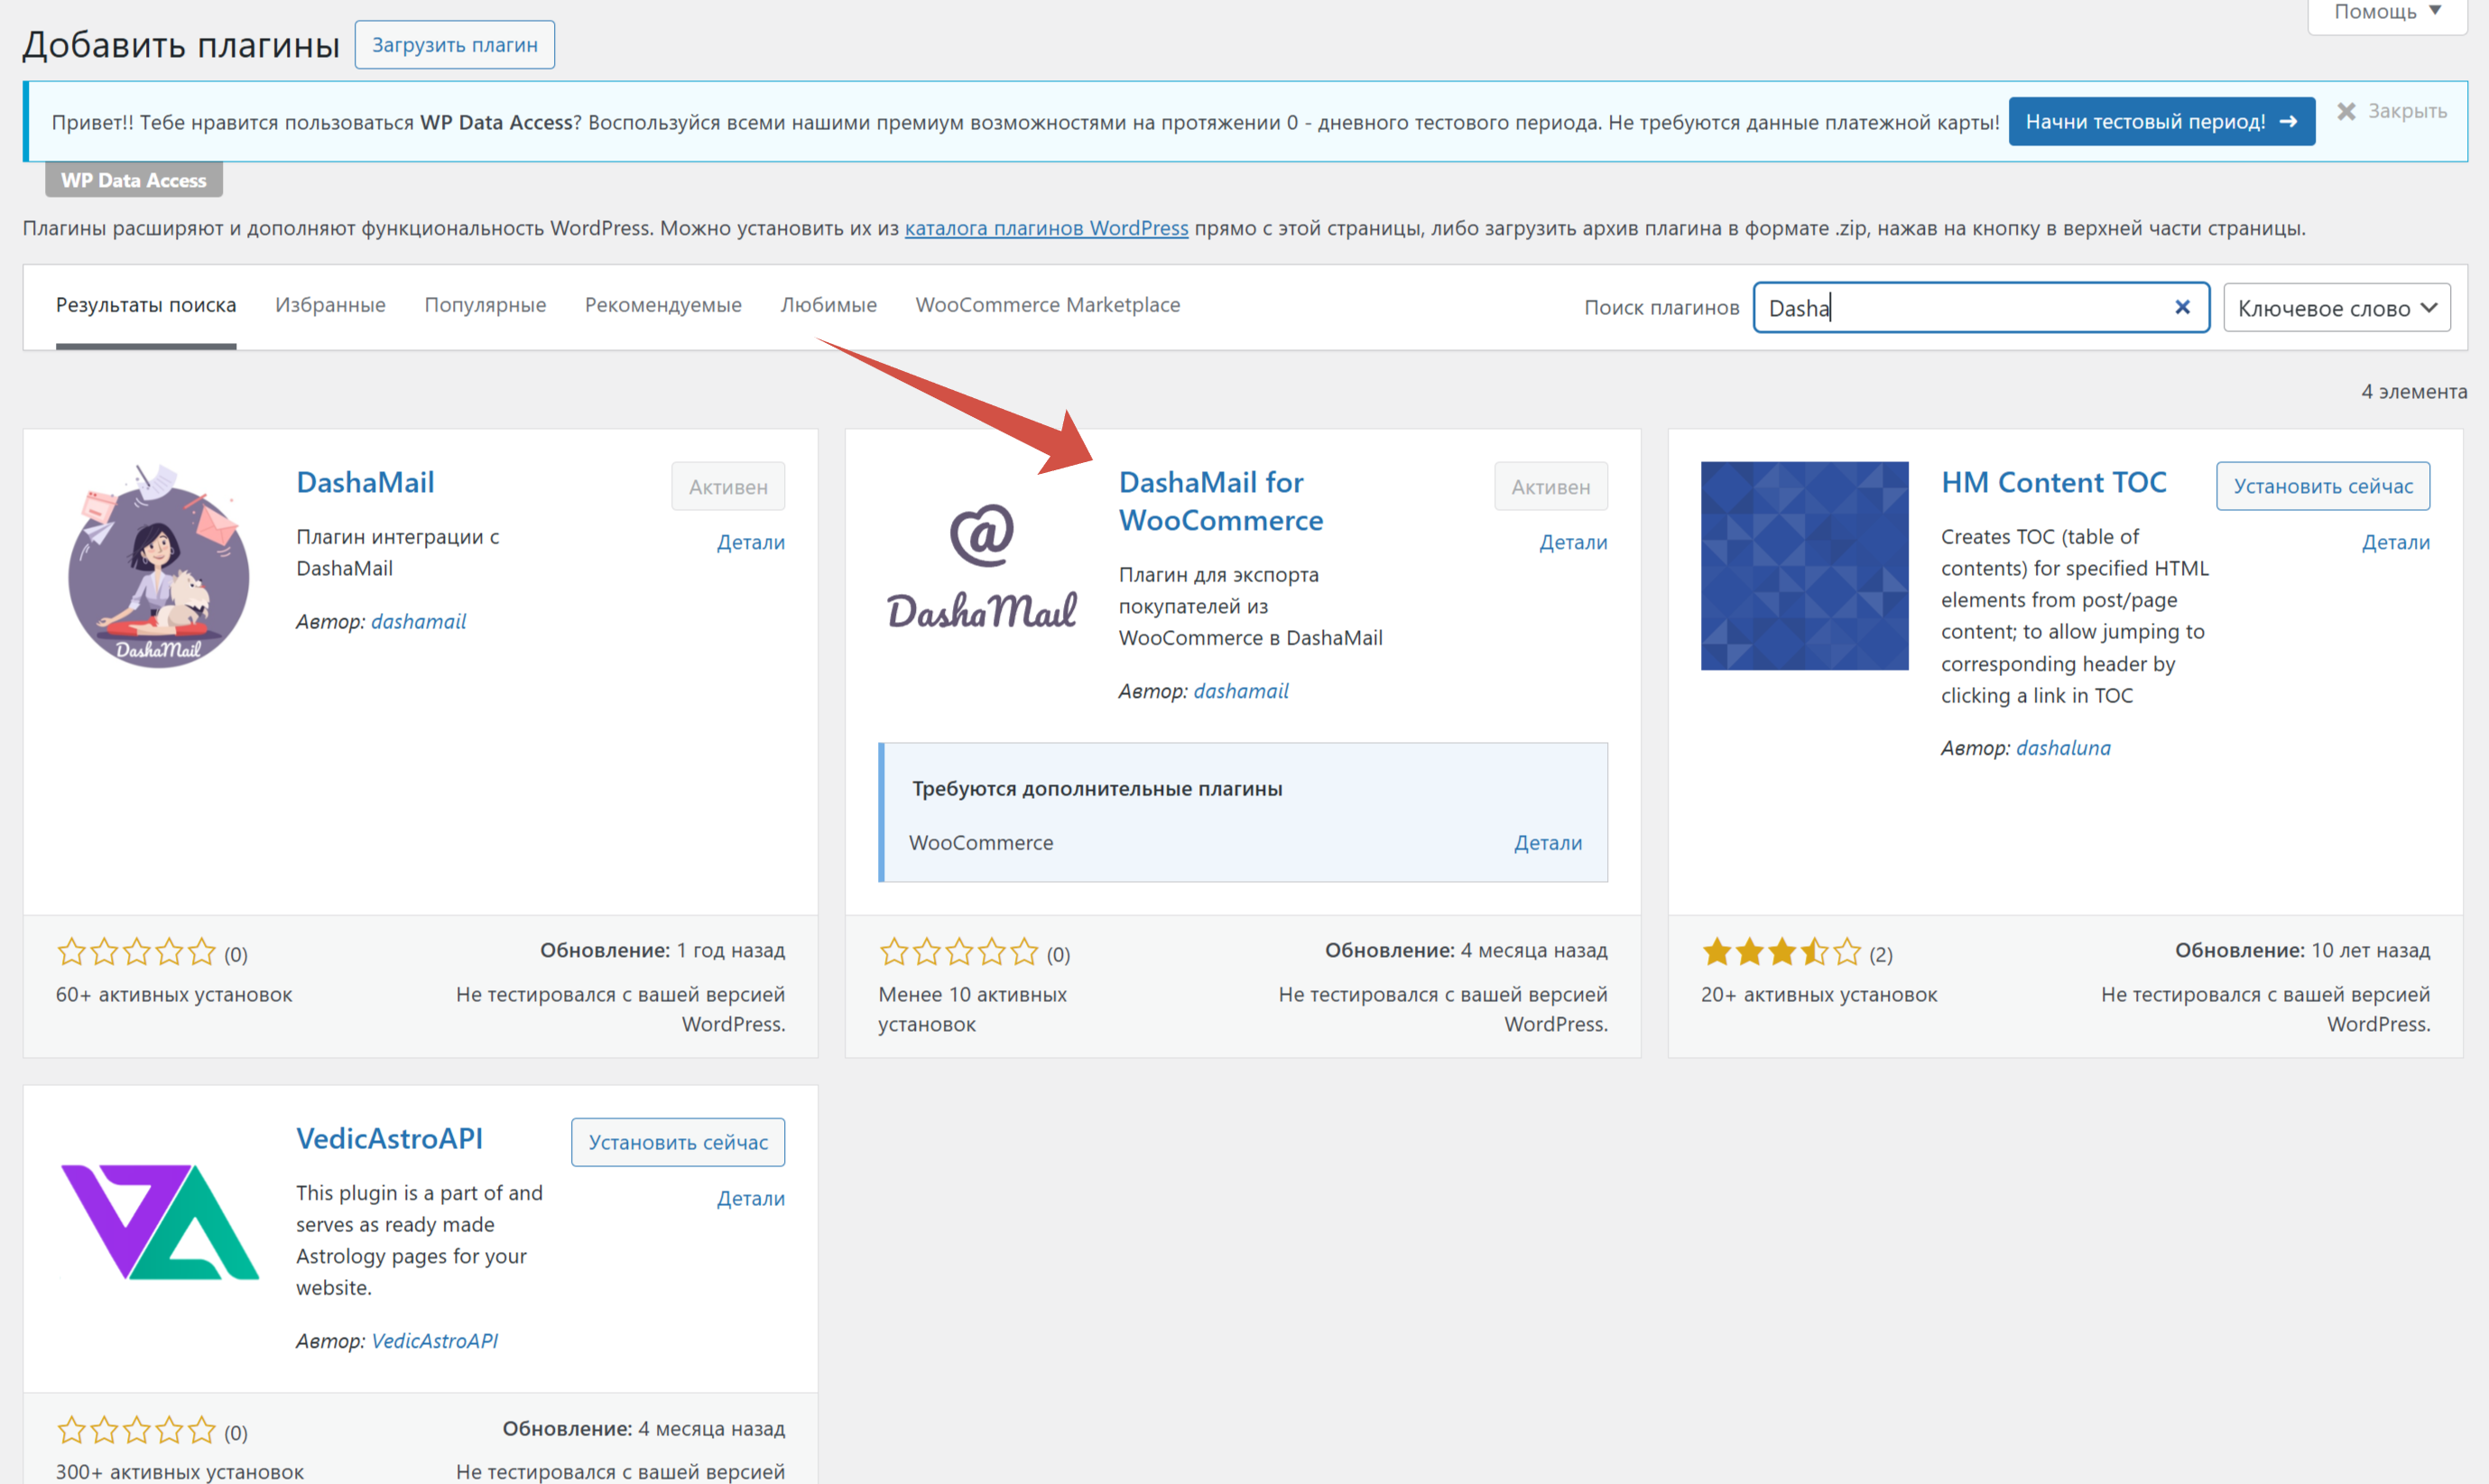Click the DashaMail for WooCommerce @ logo
This screenshot has height=1484, width=2489.
[981, 566]
